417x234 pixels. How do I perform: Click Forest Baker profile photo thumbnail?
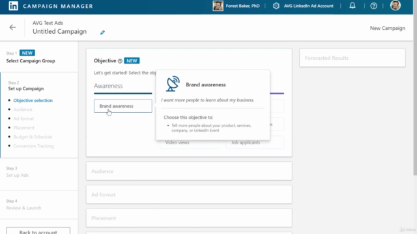click(x=218, y=6)
